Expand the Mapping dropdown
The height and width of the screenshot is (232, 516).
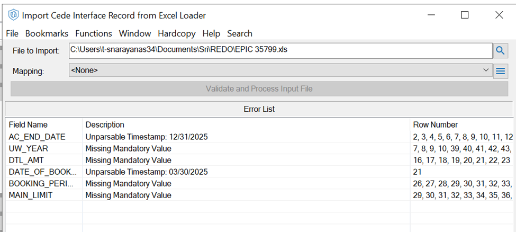click(486, 70)
